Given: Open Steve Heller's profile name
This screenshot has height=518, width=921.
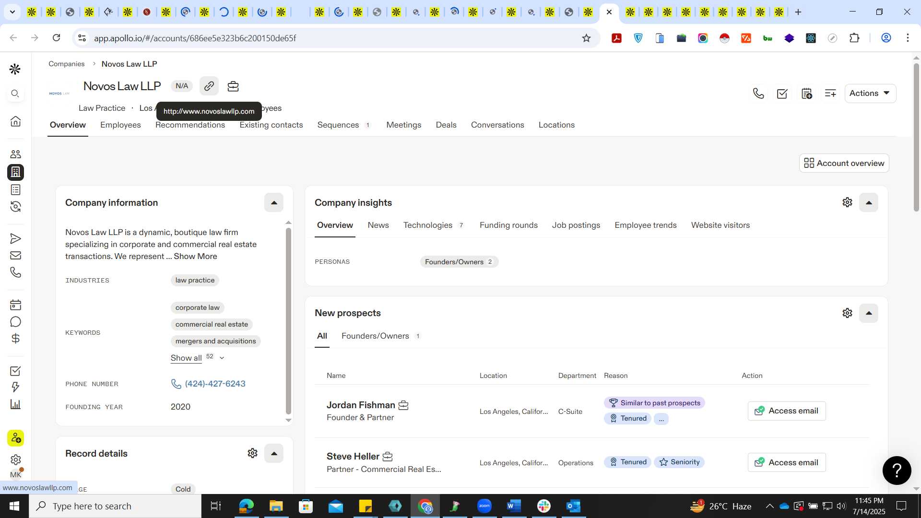Looking at the screenshot, I should tap(353, 456).
